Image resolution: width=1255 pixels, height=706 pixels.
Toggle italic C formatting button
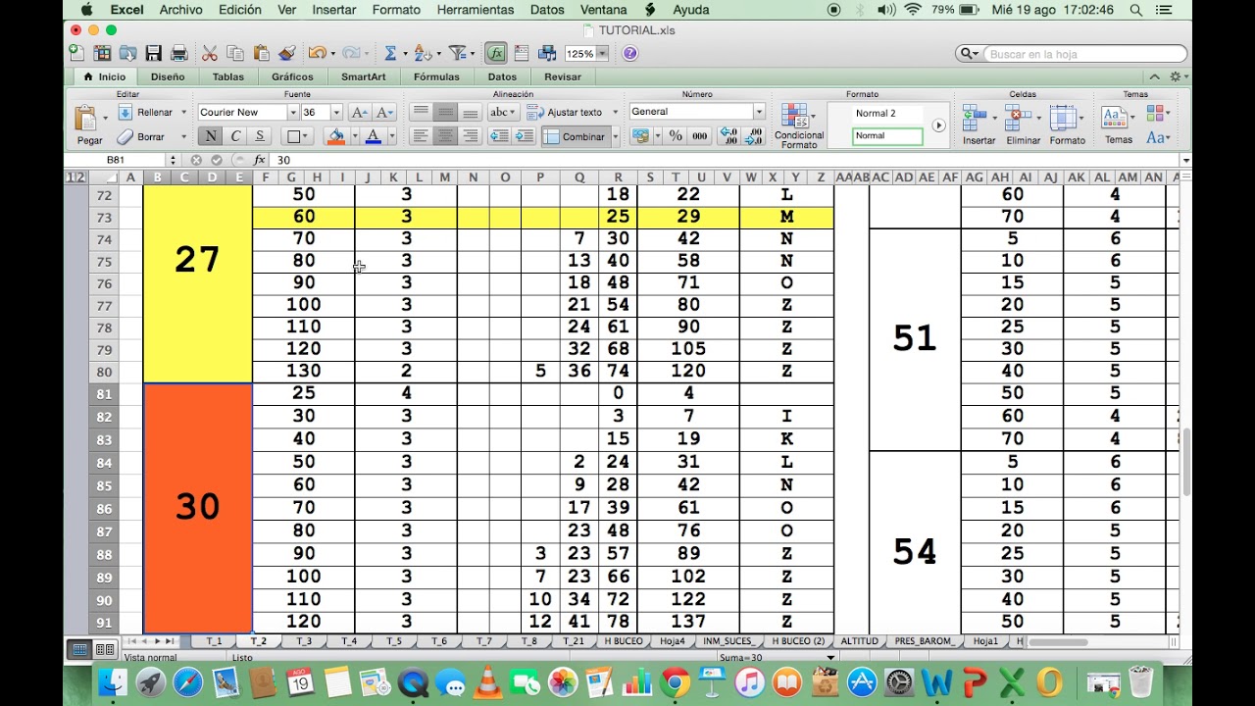[x=235, y=136]
